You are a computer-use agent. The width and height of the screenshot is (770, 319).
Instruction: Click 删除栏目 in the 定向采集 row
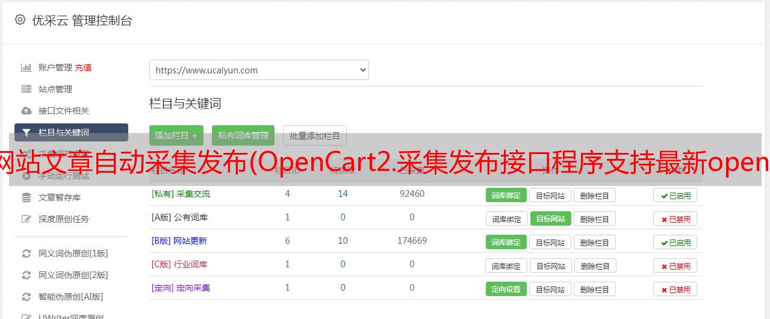(595, 289)
